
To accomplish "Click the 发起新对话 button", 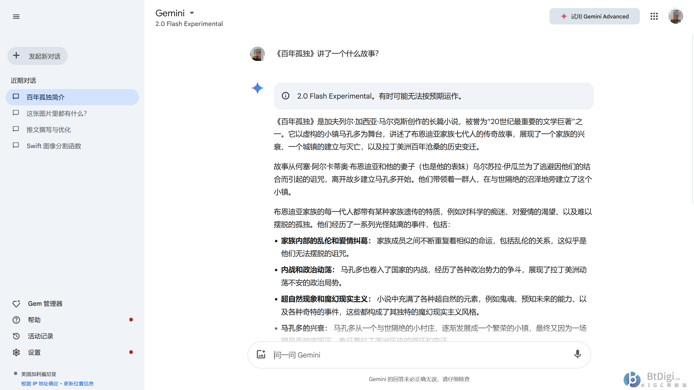I will coord(37,56).
